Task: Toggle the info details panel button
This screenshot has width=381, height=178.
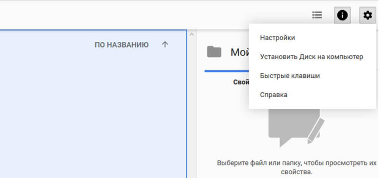Action: [x=342, y=15]
